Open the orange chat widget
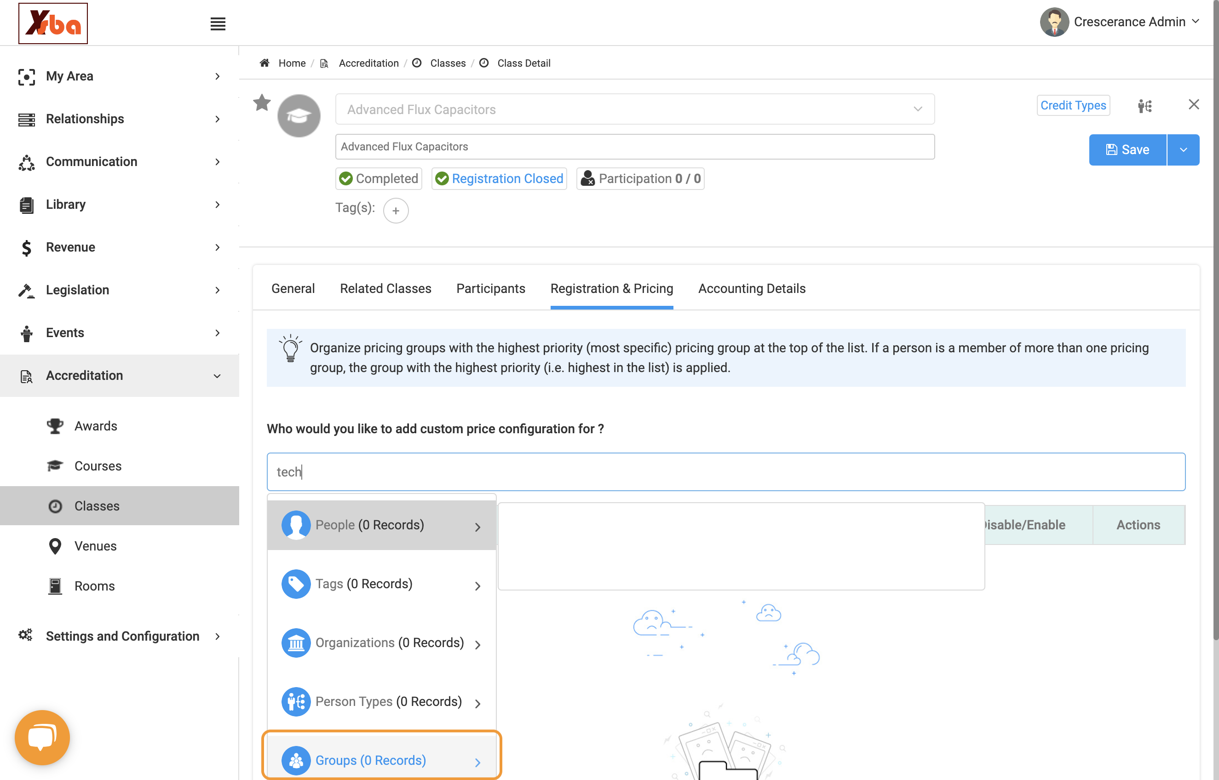This screenshot has height=780, width=1219. pyautogui.click(x=42, y=737)
